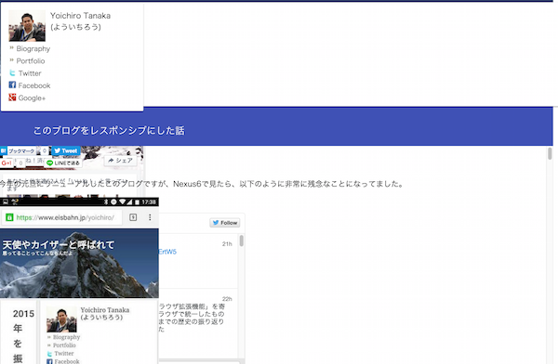This screenshot has height=364, width=558.
Task: Click the Hatena B! ブックマーク button
Action: [x=18, y=151]
